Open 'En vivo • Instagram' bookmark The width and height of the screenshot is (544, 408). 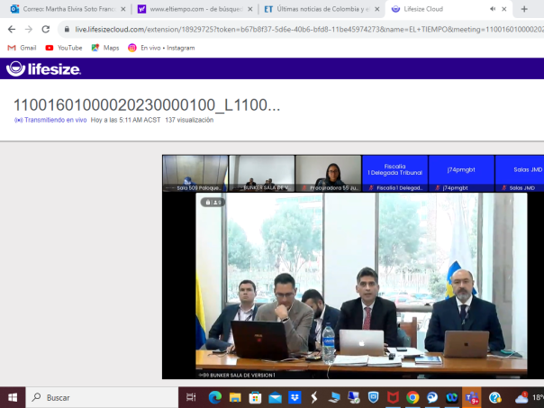click(x=161, y=48)
